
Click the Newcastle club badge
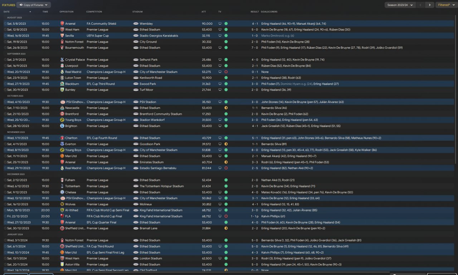point(62,108)
